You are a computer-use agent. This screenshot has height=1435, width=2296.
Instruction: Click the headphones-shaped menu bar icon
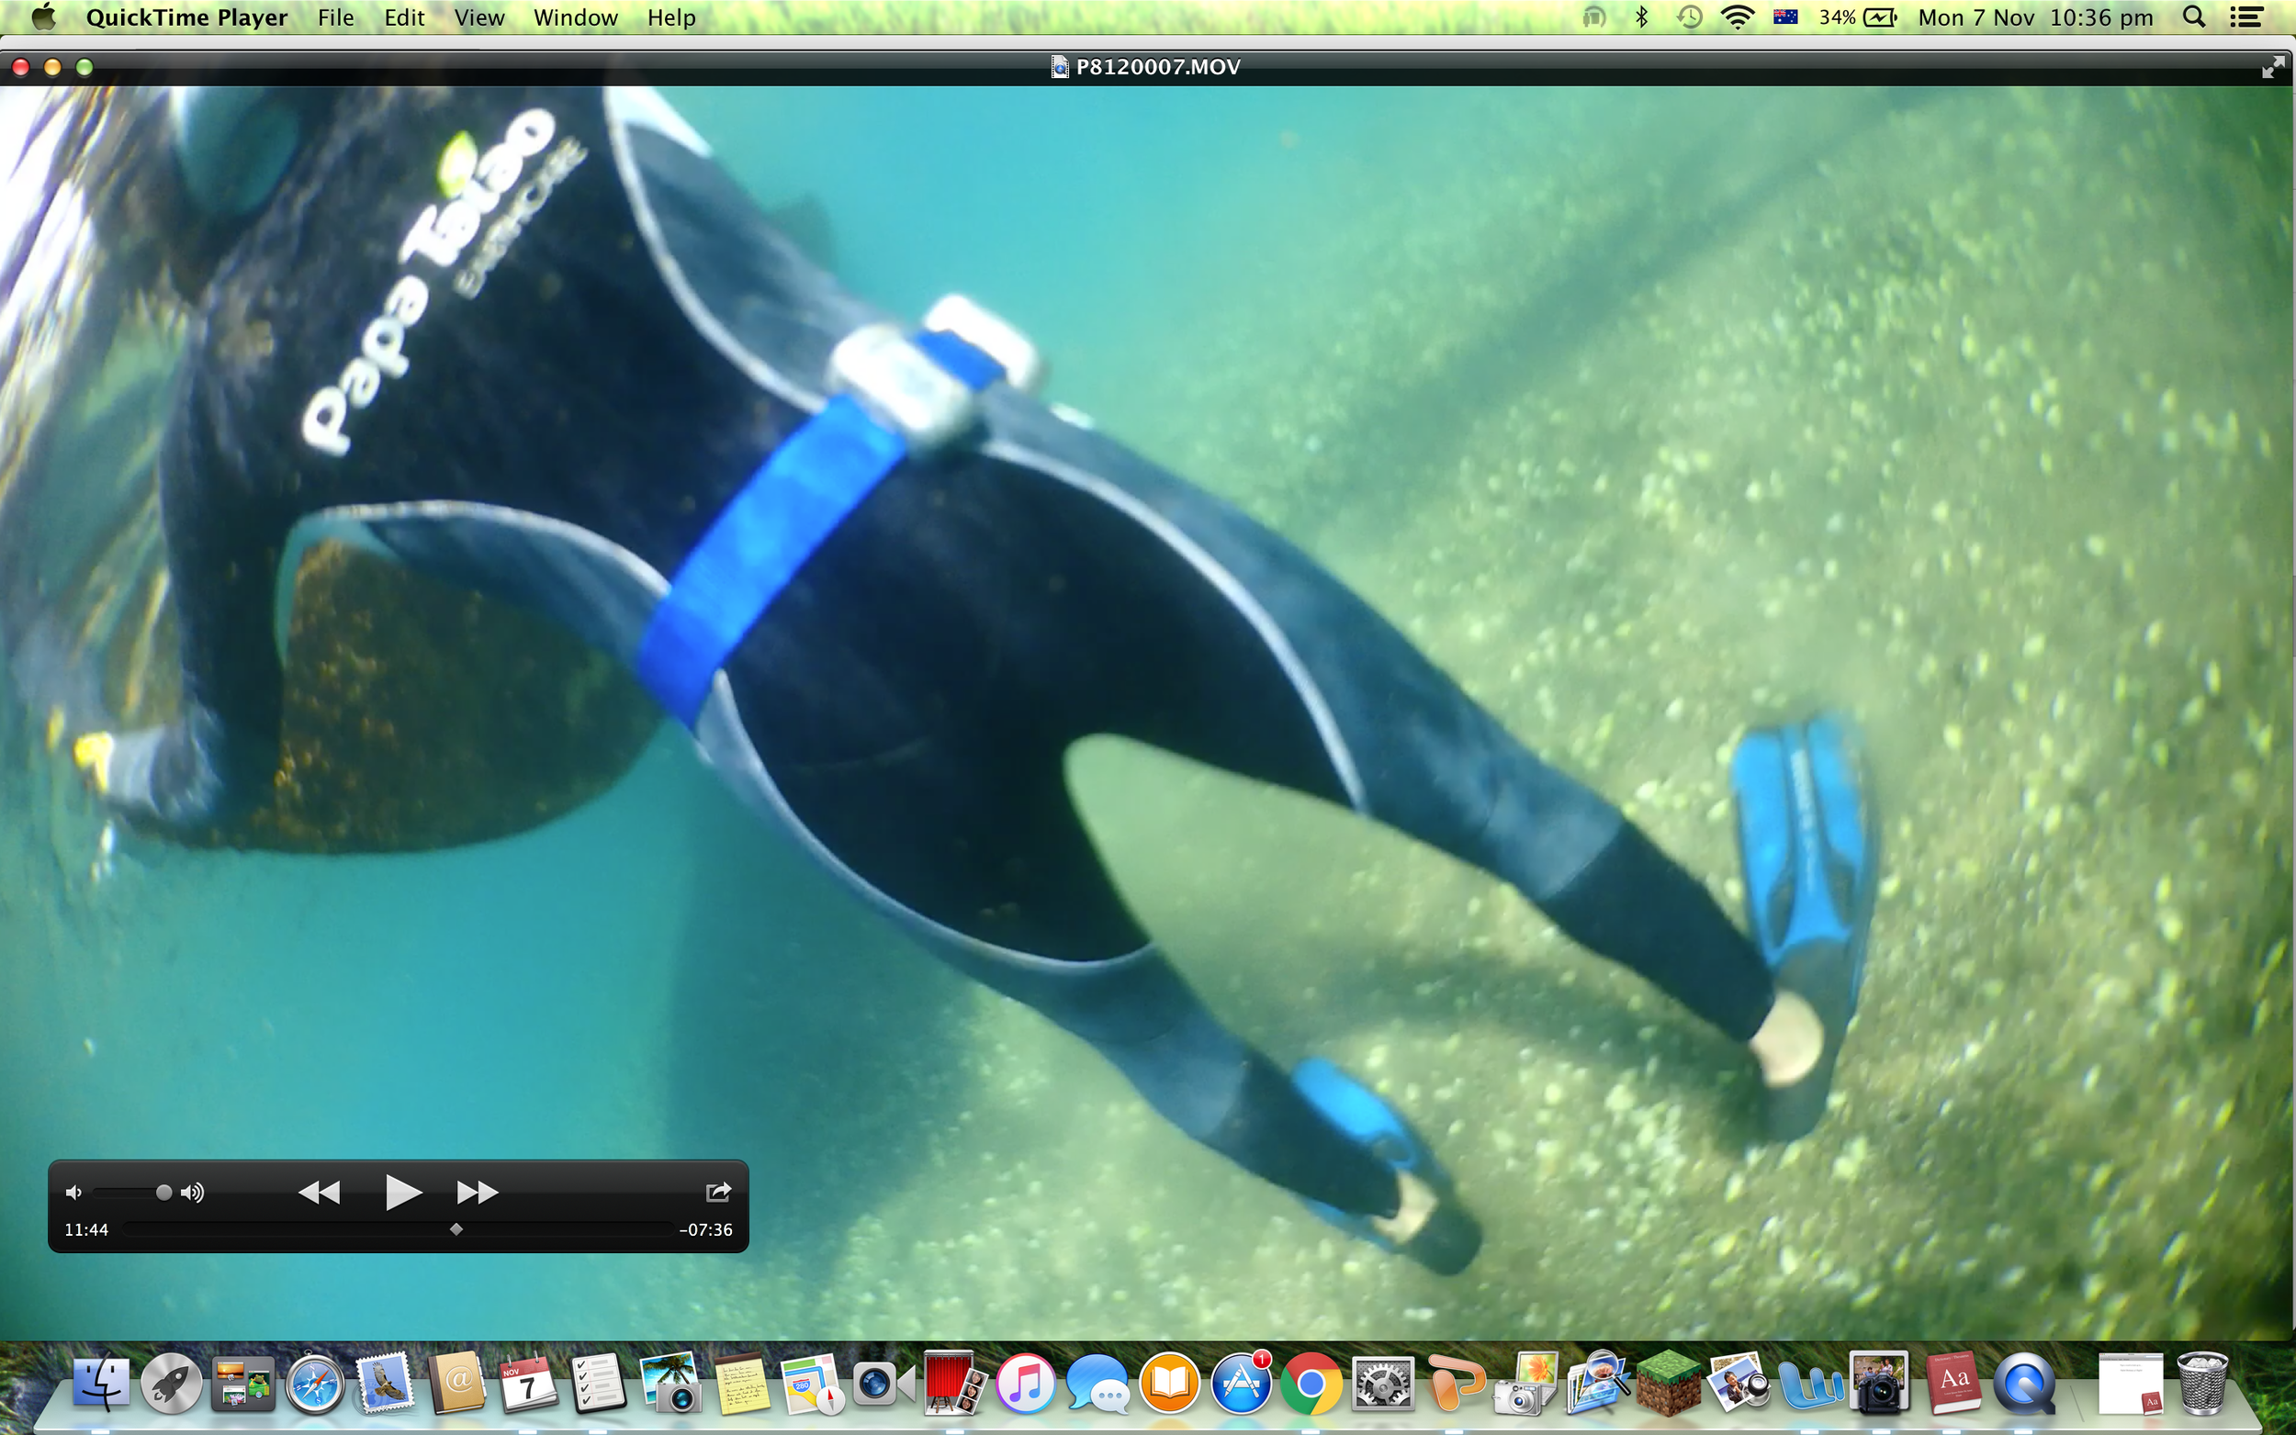(x=1593, y=17)
